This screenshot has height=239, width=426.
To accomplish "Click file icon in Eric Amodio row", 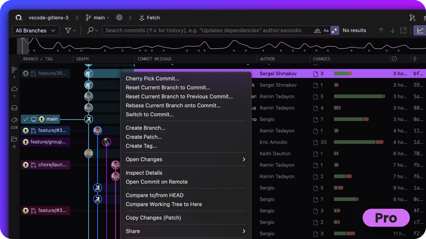I will tap(316, 142).
